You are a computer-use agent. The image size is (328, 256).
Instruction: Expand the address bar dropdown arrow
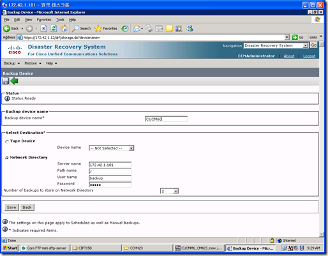(287, 38)
